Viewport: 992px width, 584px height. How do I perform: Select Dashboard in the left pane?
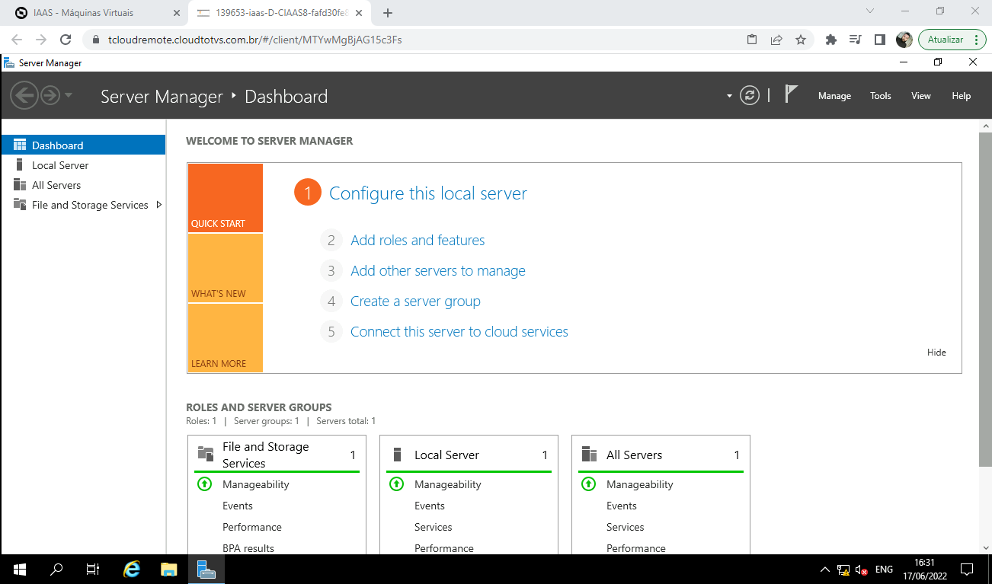click(x=83, y=145)
